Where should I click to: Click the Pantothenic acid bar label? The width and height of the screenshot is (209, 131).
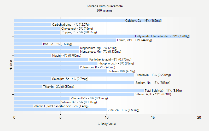click(x=110, y=59)
